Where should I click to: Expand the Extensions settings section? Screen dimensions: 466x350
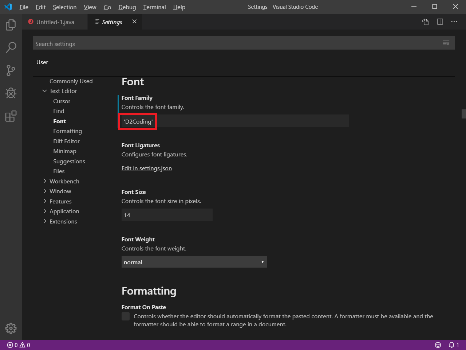[x=44, y=221]
